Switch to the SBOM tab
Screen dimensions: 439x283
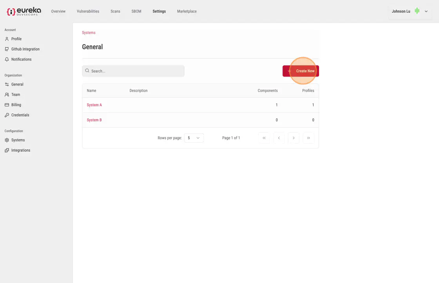(136, 11)
